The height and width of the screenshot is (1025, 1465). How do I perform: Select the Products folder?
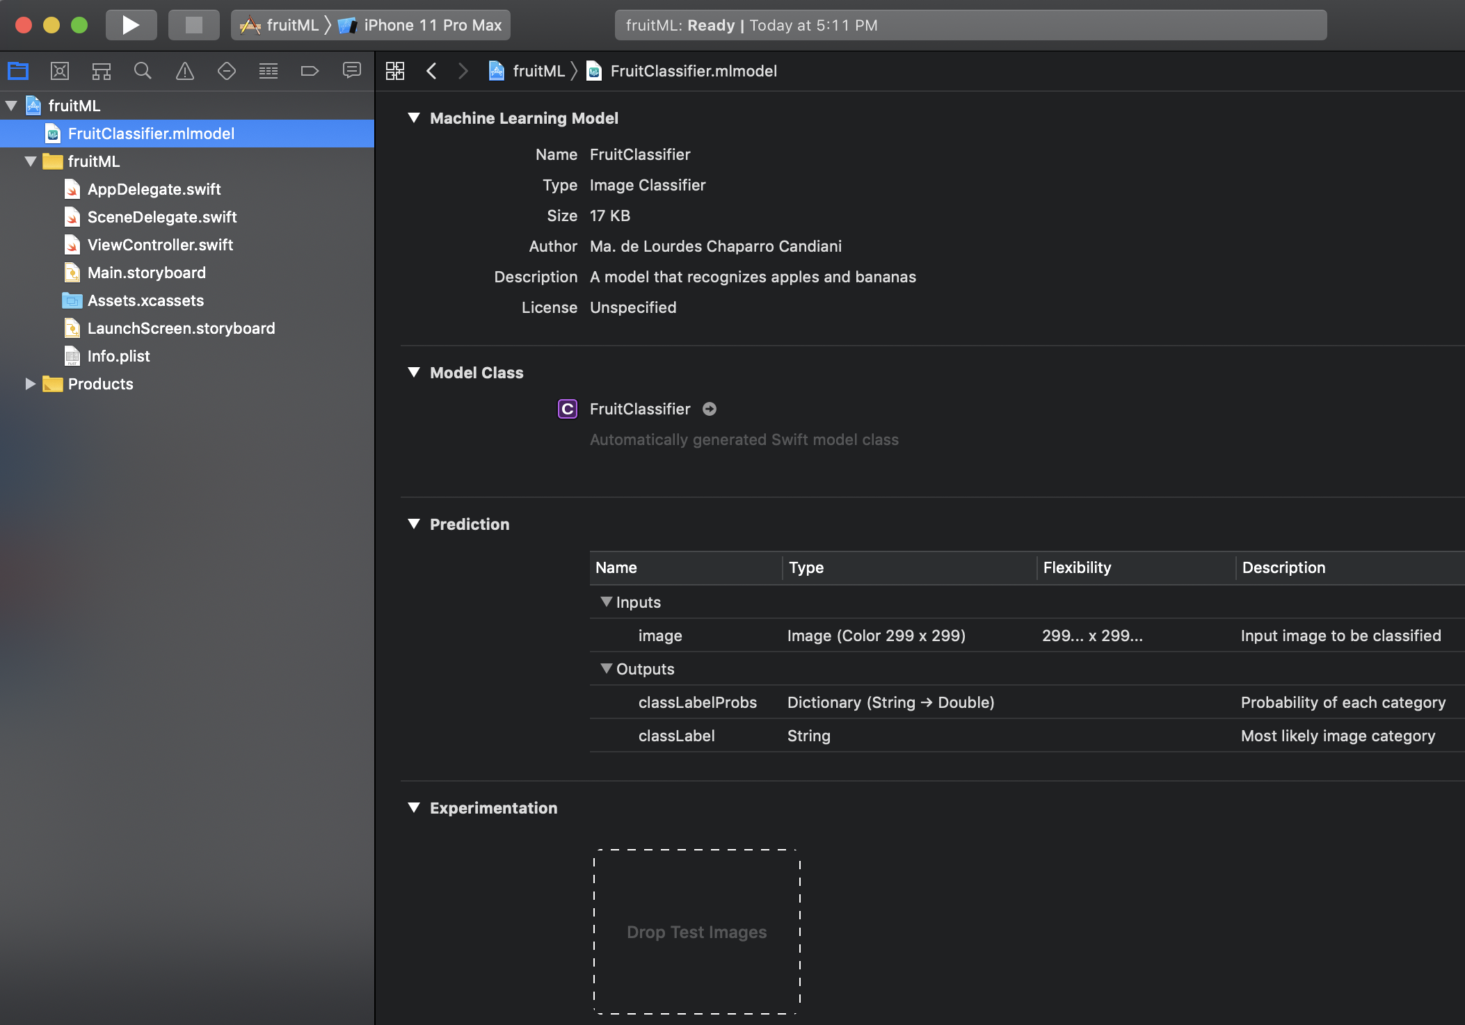(x=100, y=384)
